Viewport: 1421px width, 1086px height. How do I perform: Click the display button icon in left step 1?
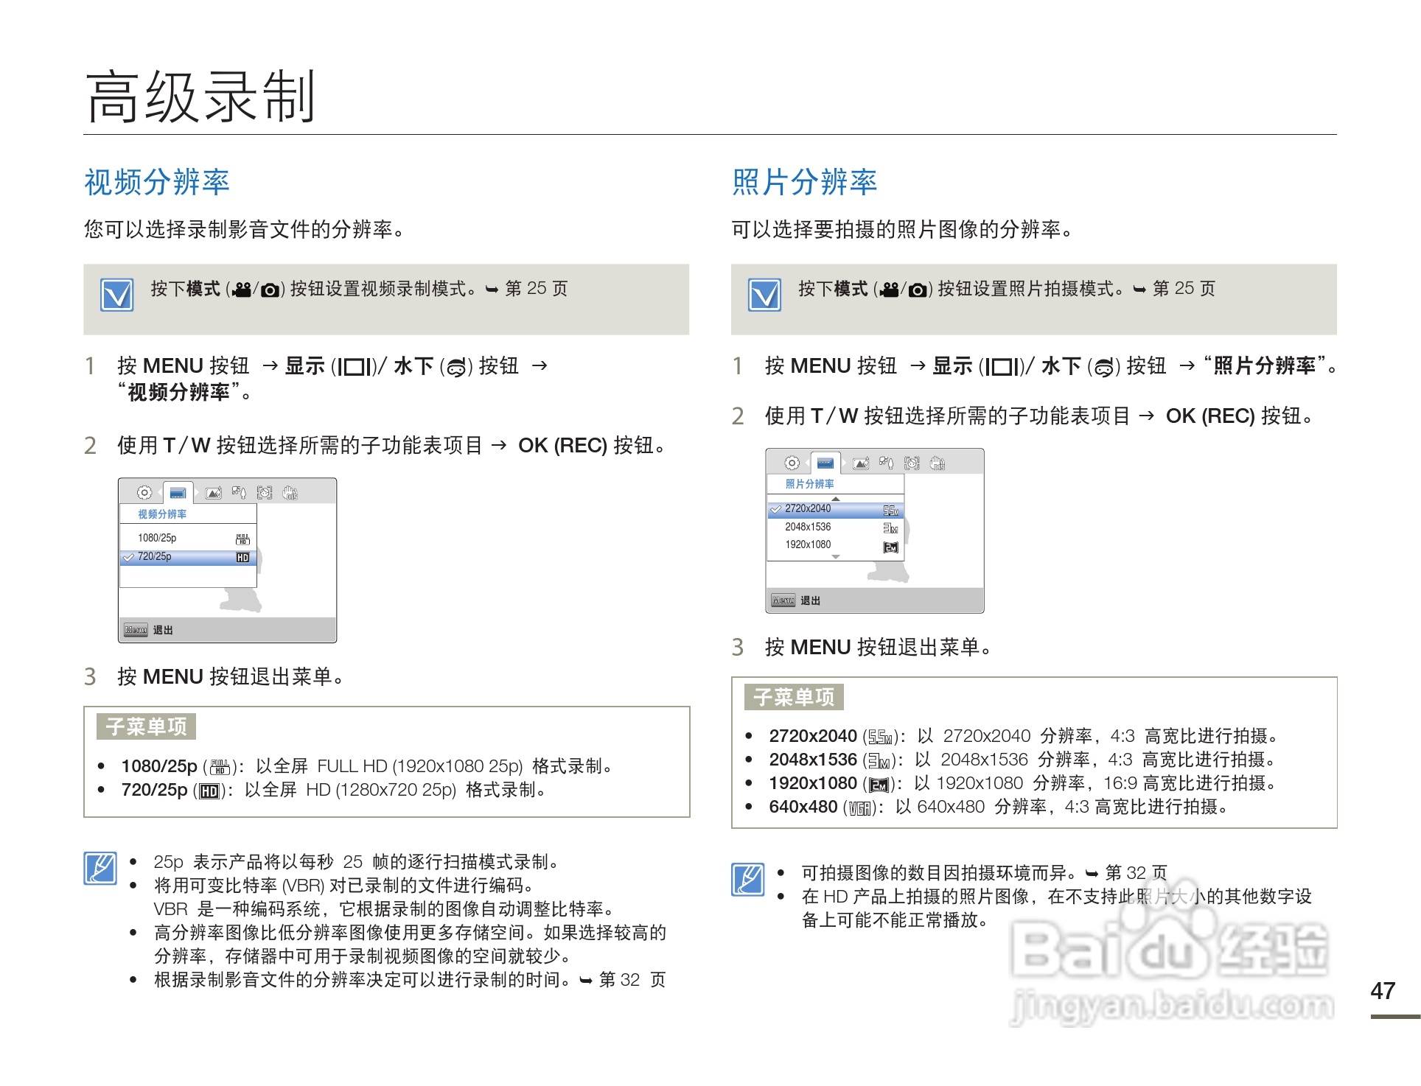click(x=355, y=366)
